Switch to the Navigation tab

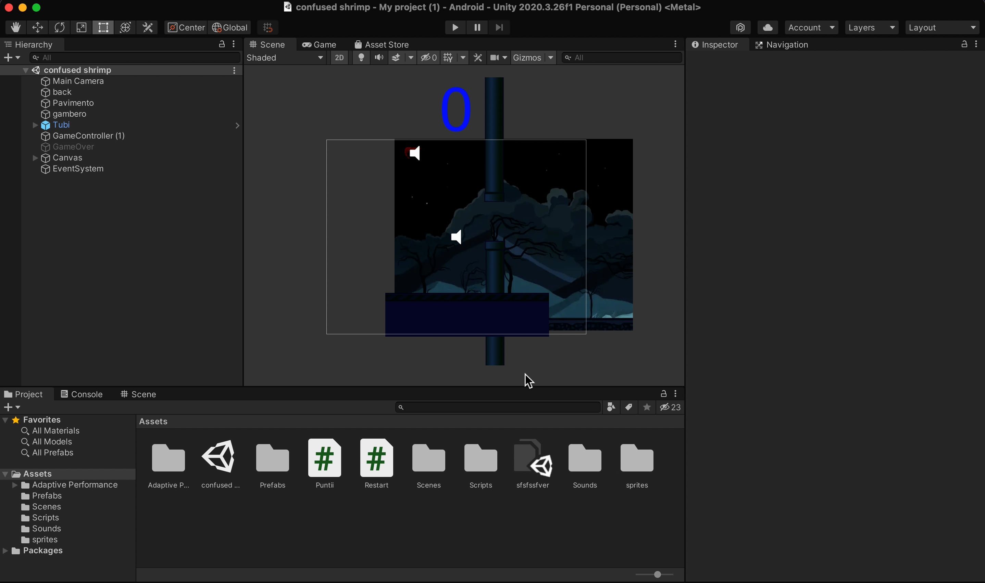coord(782,45)
